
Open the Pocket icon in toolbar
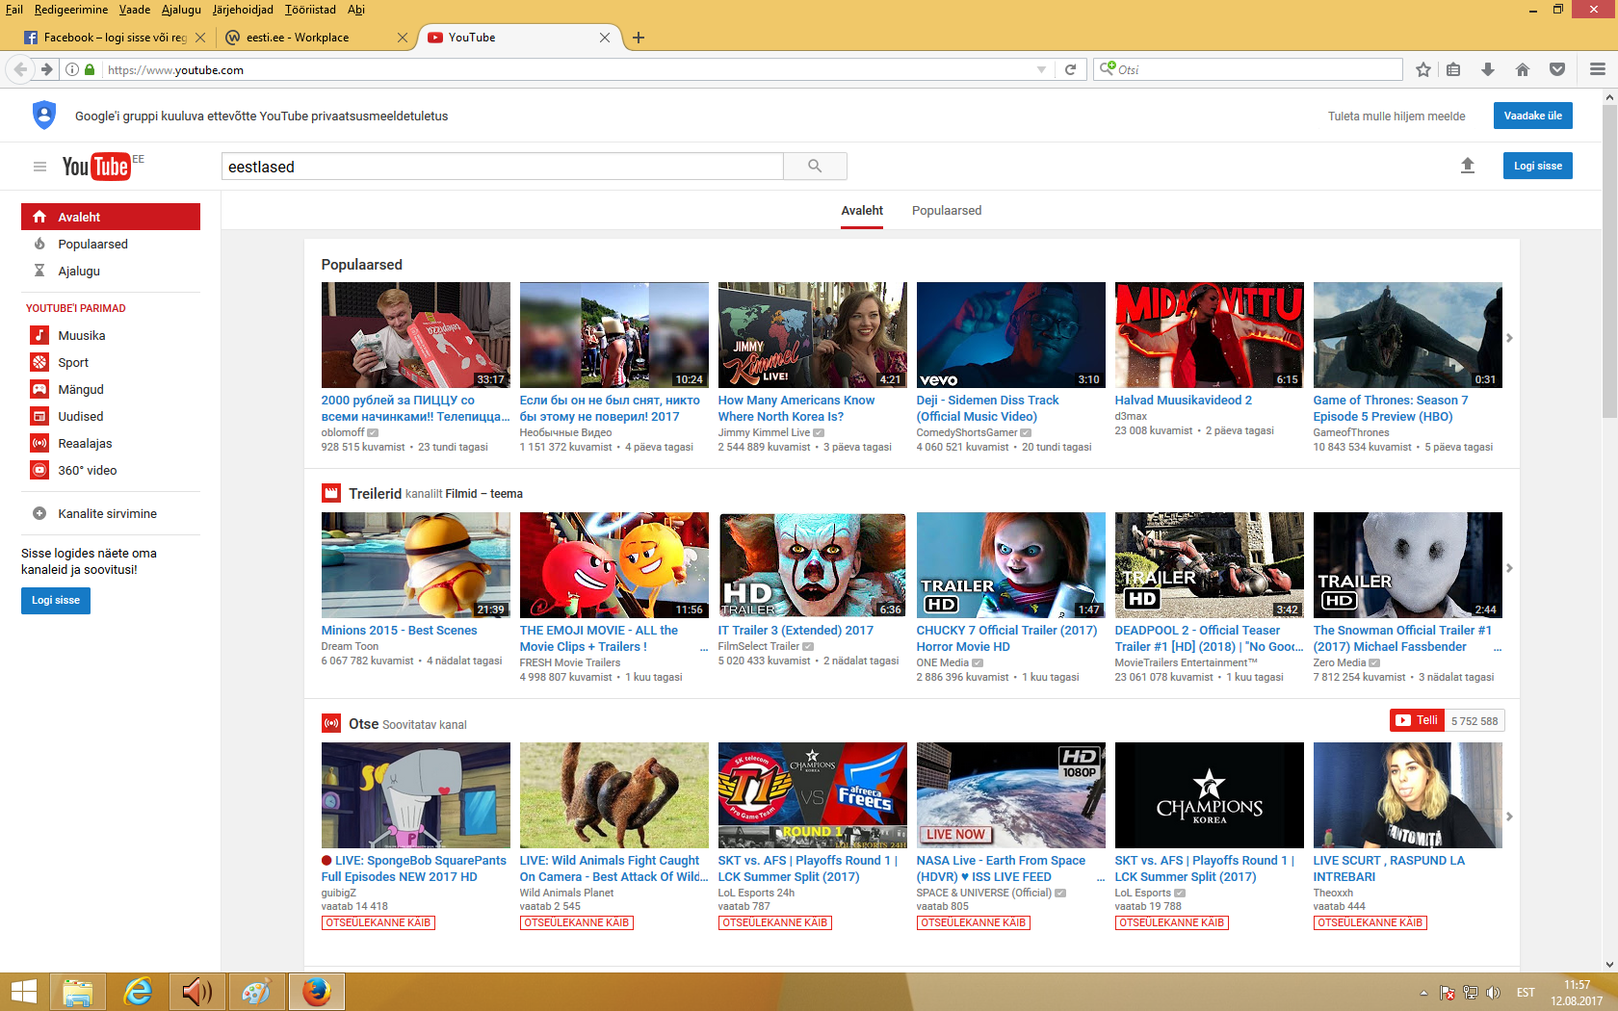click(1557, 69)
